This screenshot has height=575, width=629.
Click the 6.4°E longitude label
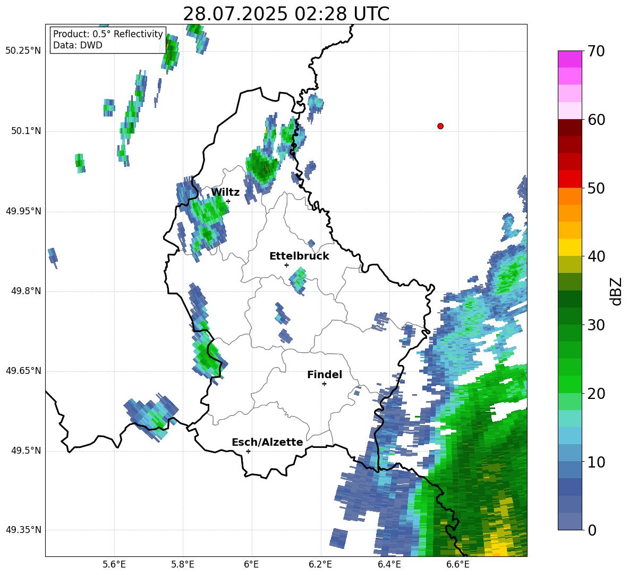389,564
